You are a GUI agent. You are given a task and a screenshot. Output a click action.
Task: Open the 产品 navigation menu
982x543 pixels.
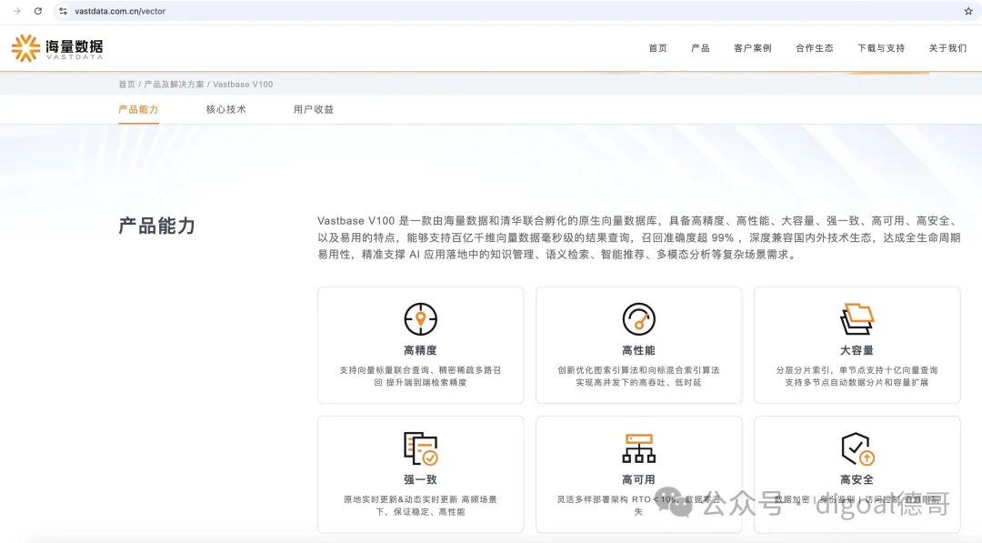click(700, 48)
